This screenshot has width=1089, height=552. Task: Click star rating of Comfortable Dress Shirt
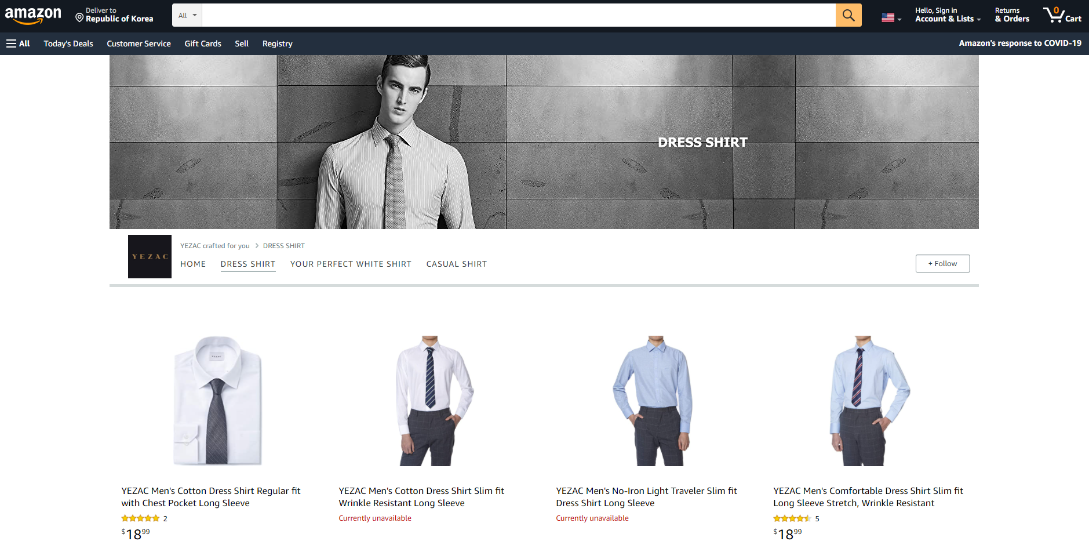(792, 518)
